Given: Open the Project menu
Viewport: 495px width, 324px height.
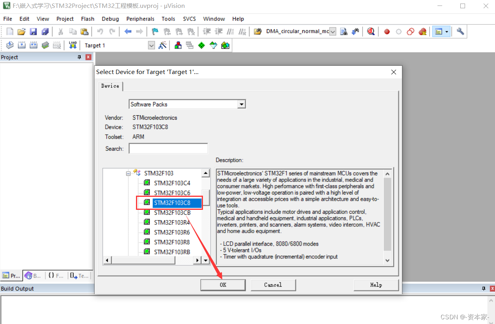Looking at the screenshot, I should point(65,19).
